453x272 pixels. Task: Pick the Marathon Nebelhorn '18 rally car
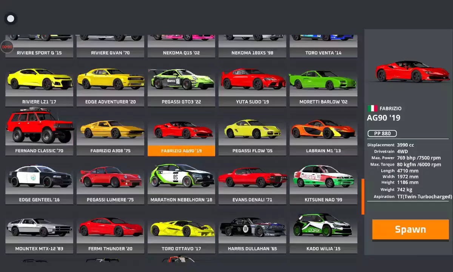point(181,184)
